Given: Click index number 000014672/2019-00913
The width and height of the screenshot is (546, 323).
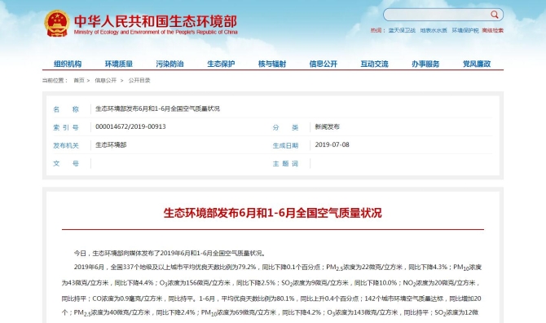Looking at the screenshot, I should [x=130, y=126].
